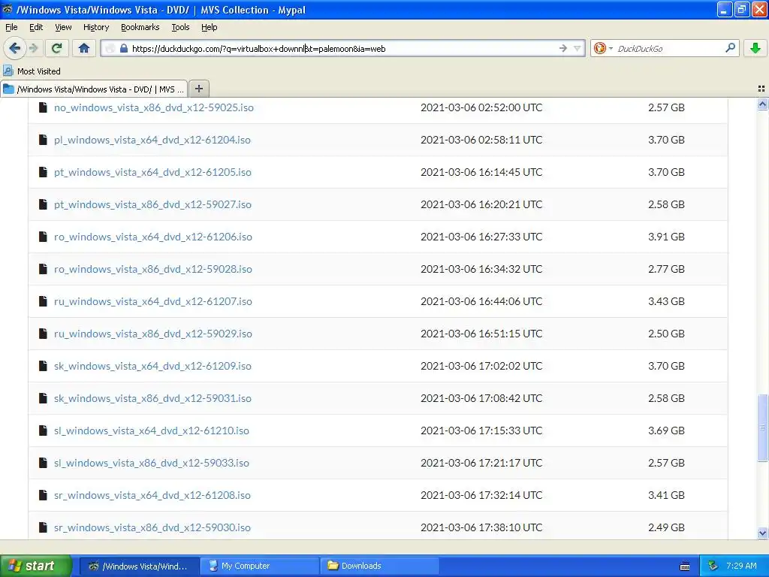Switch to My Computer taskbar window
This screenshot has width=769, height=577.
(x=260, y=566)
